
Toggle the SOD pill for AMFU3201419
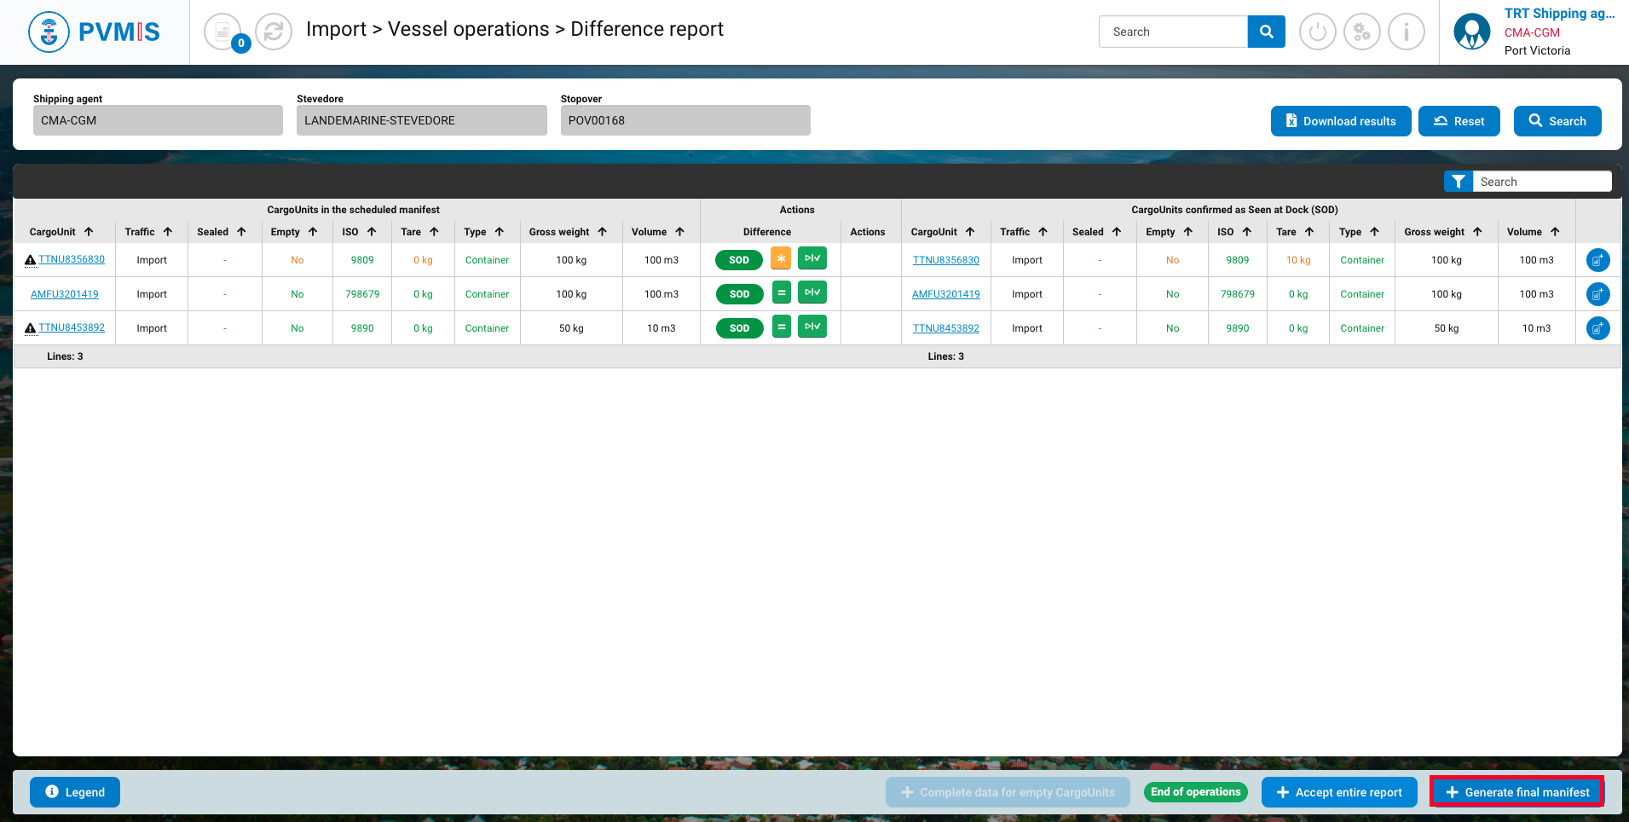pyautogui.click(x=739, y=294)
